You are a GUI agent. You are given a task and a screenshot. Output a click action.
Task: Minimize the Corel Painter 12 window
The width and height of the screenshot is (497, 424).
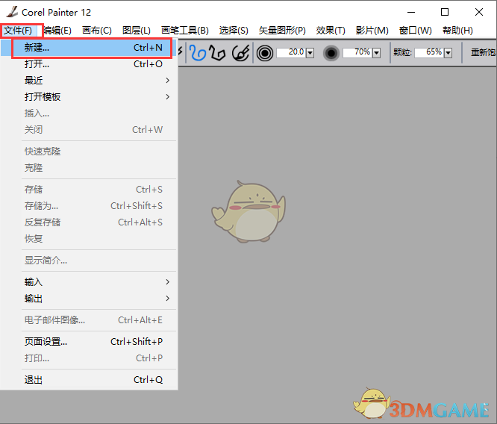[411, 13]
